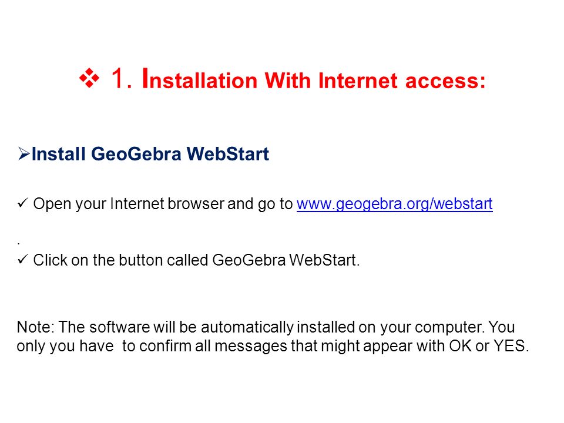Click the red four-diamond bullet icon

tap(89, 78)
